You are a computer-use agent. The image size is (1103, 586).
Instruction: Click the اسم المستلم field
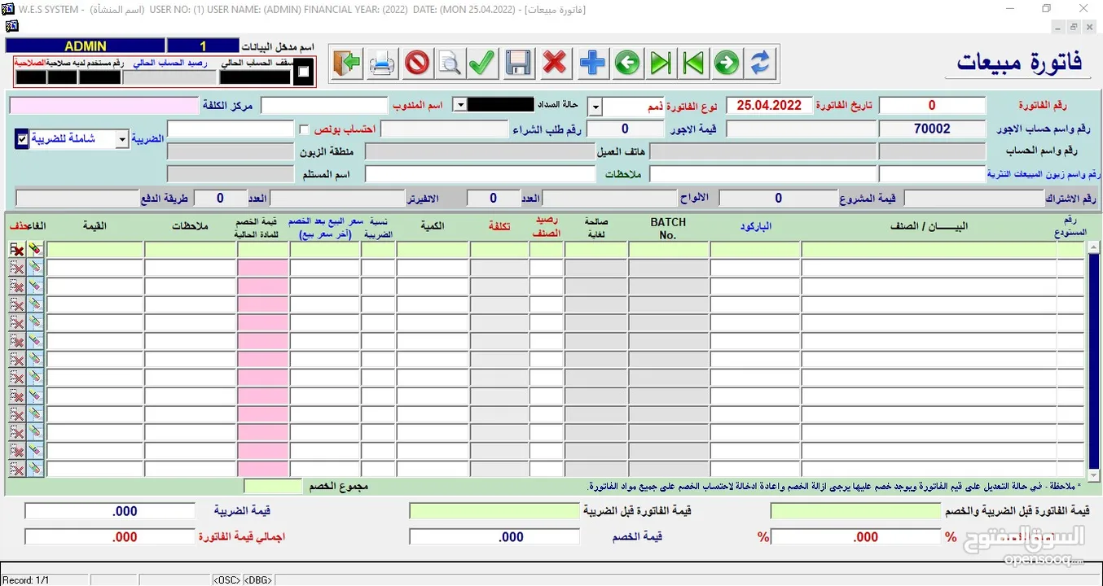231,174
